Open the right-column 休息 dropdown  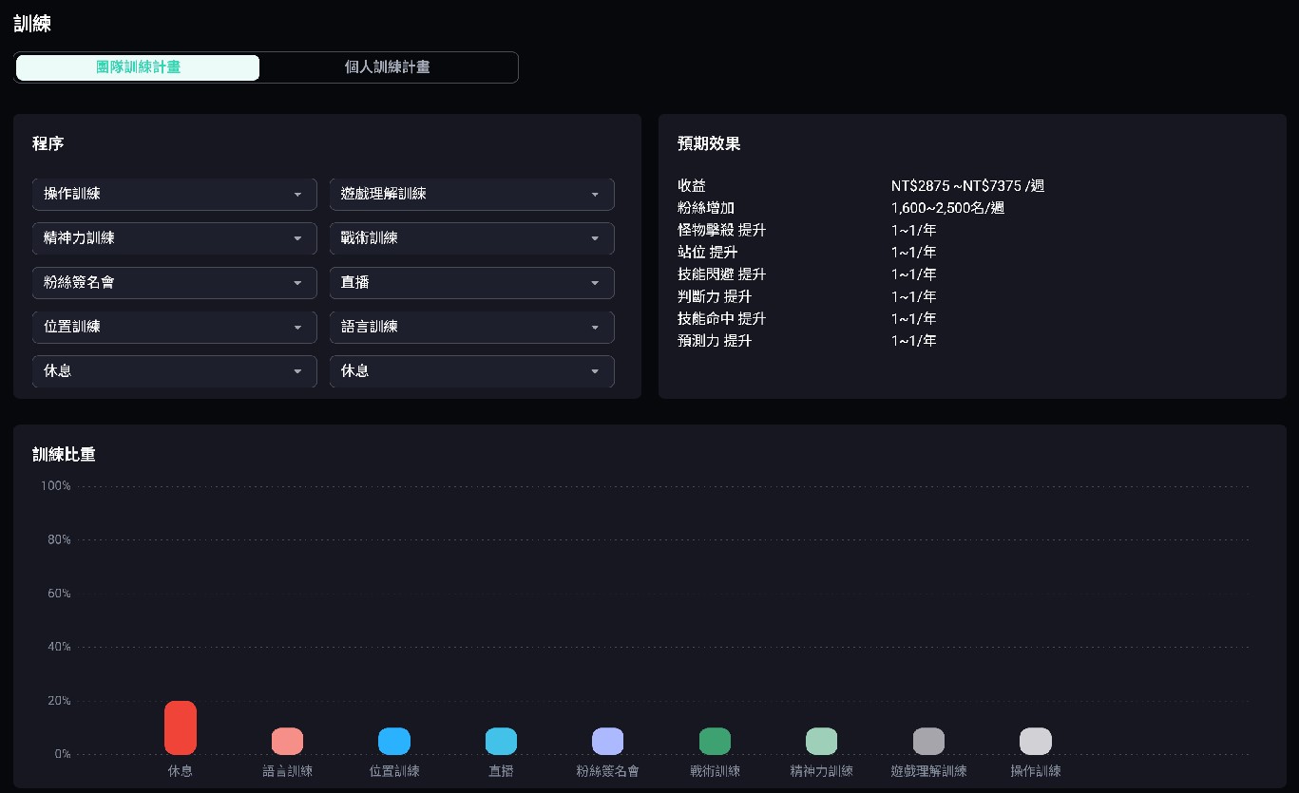click(x=471, y=370)
